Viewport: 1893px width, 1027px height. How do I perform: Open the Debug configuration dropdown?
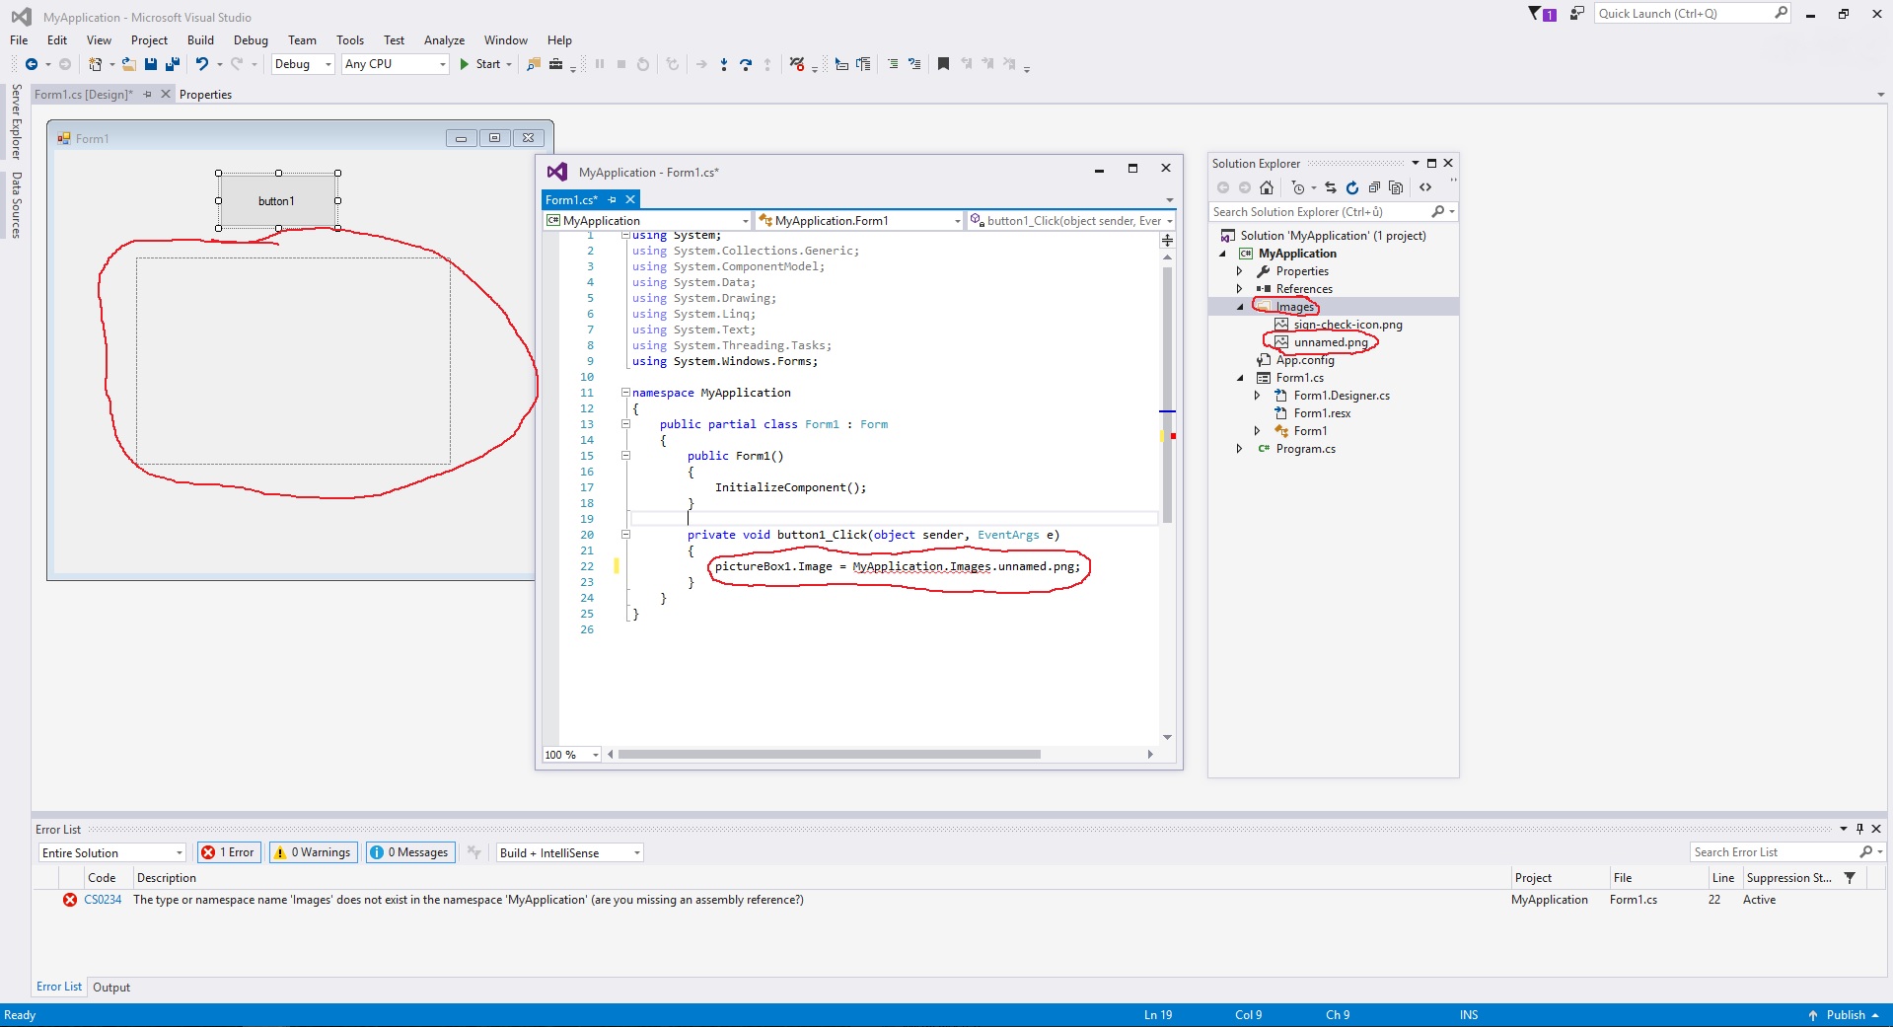tap(303, 64)
